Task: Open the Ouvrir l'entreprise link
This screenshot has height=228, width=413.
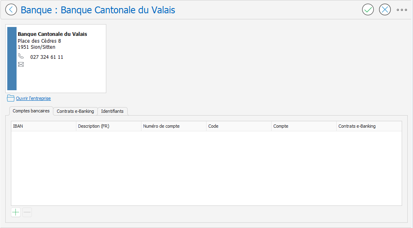Action: pos(33,98)
